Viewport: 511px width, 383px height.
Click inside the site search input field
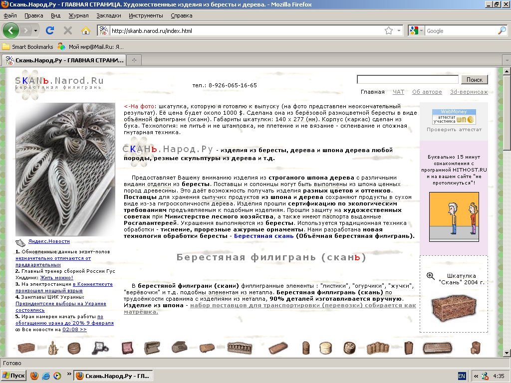pyautogui.click(x=408, y=79)
